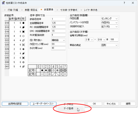
Task: Open the レイヤ・表示色 tab
Action: coord(88,10)
